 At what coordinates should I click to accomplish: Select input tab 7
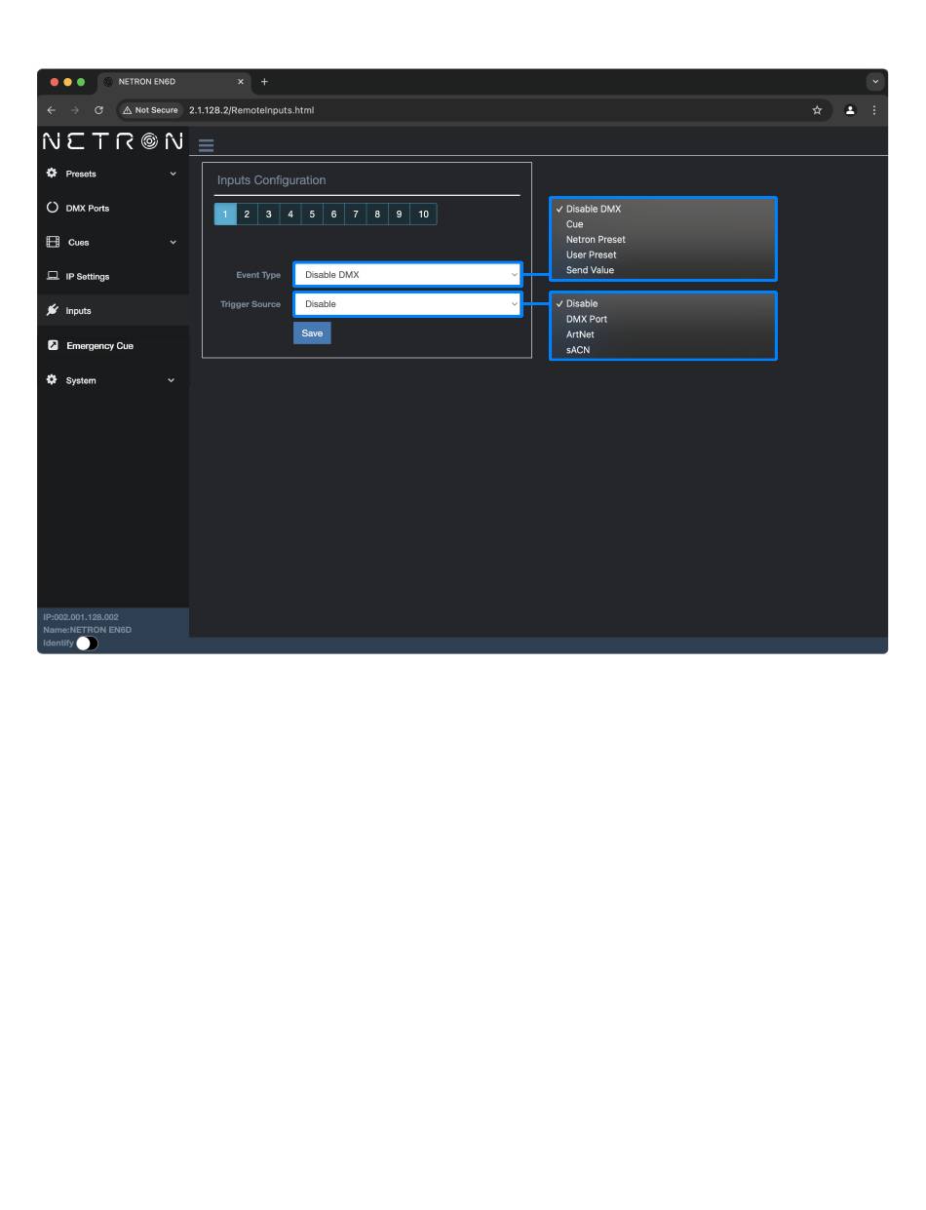(x=355, y=215)
